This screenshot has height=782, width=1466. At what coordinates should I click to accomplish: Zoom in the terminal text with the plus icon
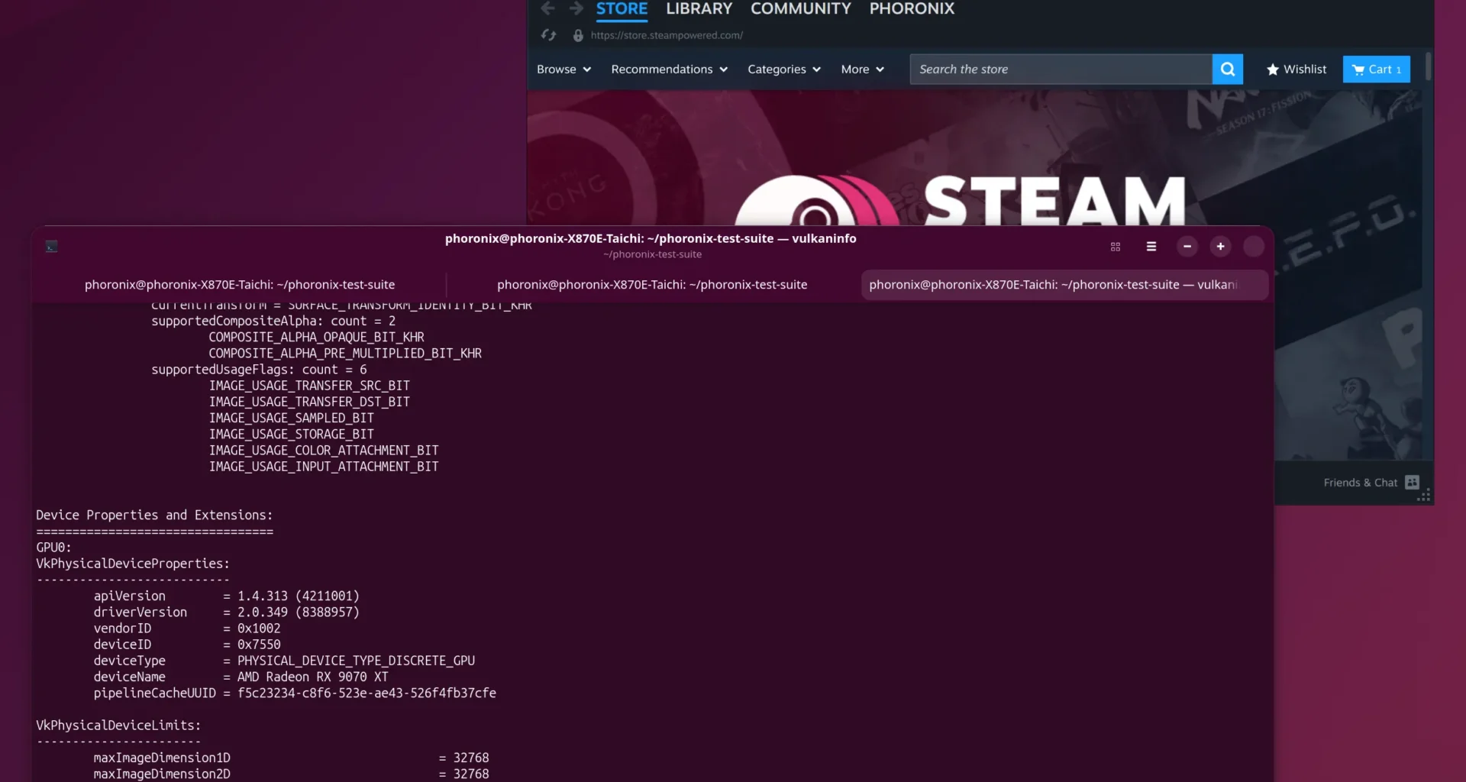coord(1219,247)
